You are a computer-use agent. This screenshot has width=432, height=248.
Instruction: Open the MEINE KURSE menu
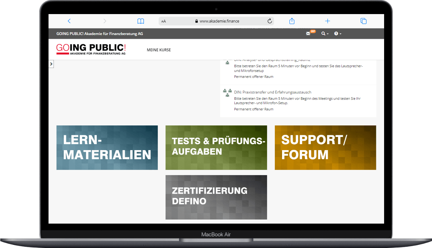(x=159, y=50)
